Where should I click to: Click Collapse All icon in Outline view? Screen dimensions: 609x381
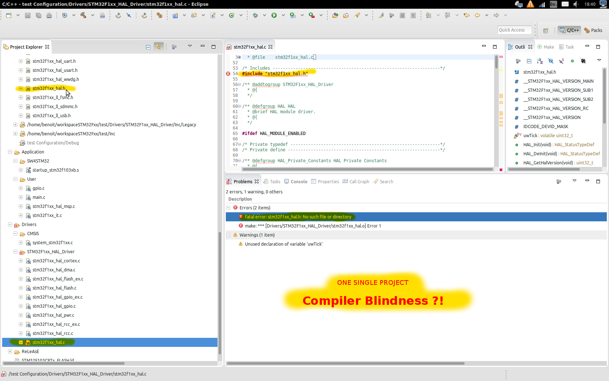[529, 61]
